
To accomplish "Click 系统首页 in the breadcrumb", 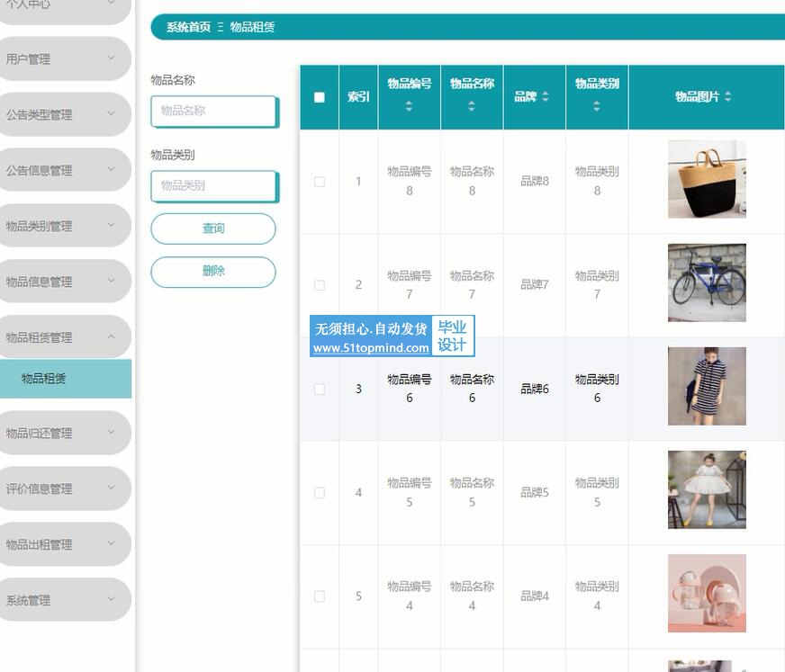I will pyautogui.click(x=188, y=27).
